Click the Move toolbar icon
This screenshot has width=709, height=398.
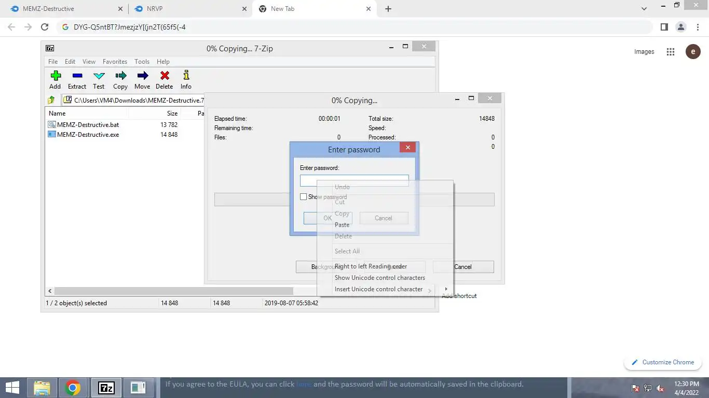point(142,76)
